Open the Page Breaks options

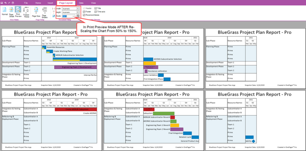(x=45, y=13)
